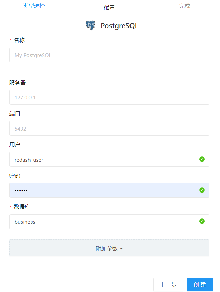Click the PostgreSQL elephant logo icon
The width and height of the screenshot is (220, 292).
90,25
